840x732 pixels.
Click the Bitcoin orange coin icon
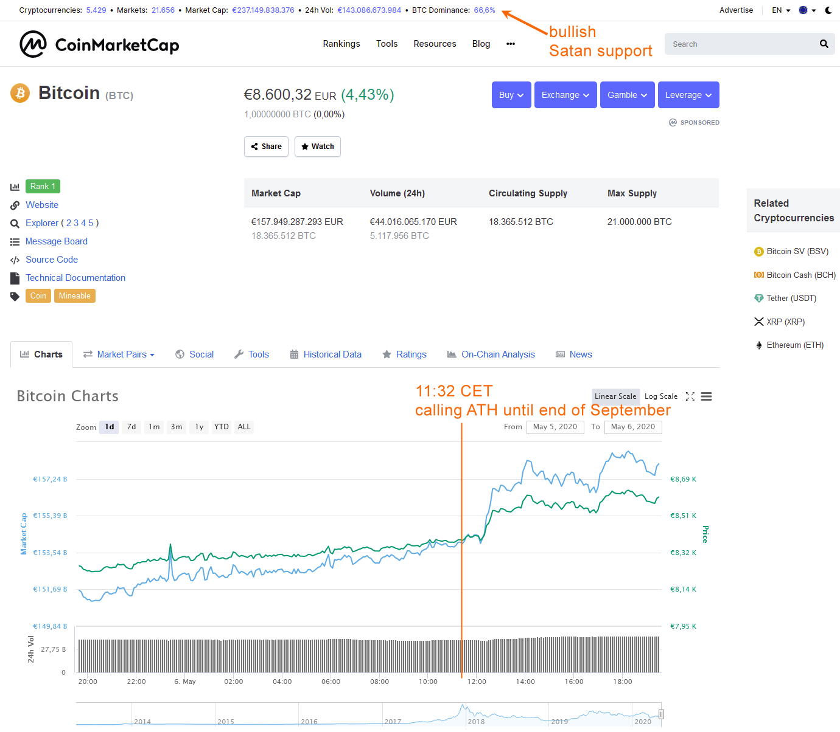20,93
